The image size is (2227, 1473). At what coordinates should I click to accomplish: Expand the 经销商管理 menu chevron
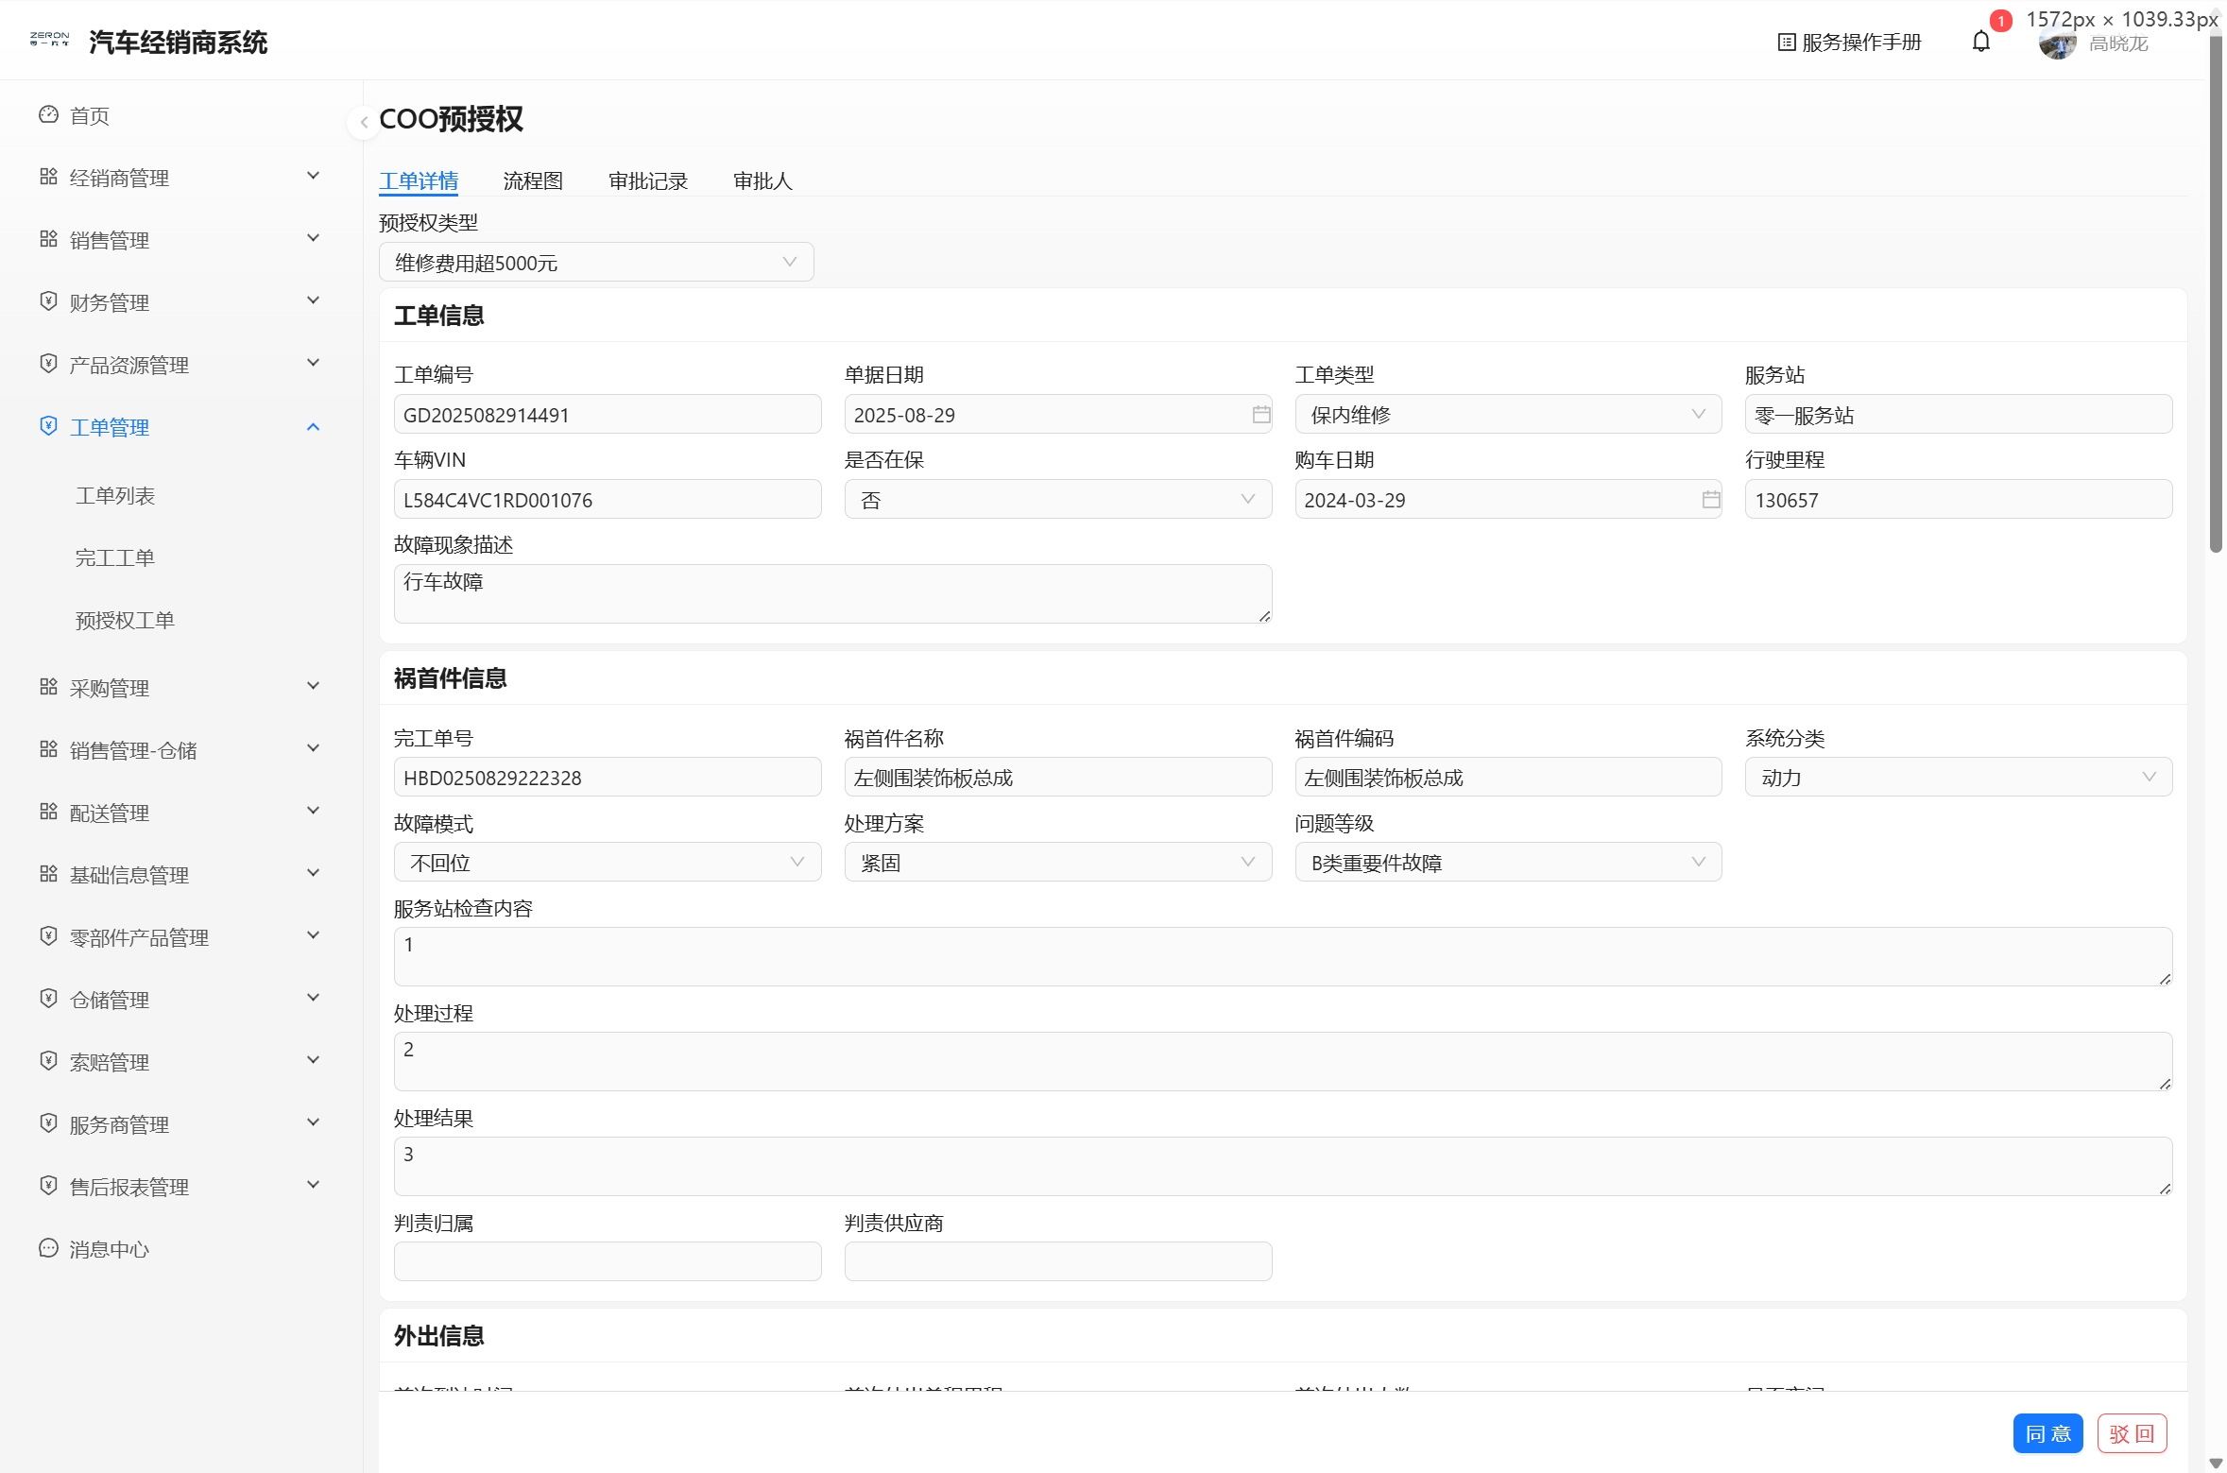point(314,177)
